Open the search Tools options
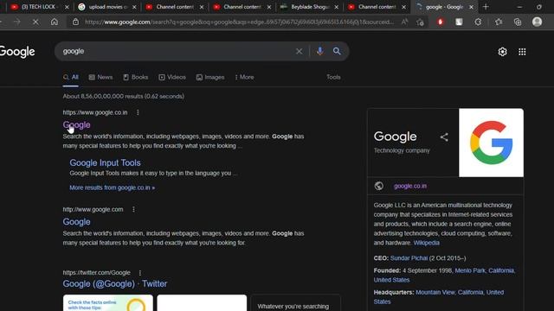The height and width of the screenshot is (311, 554). tap(333, 77)
